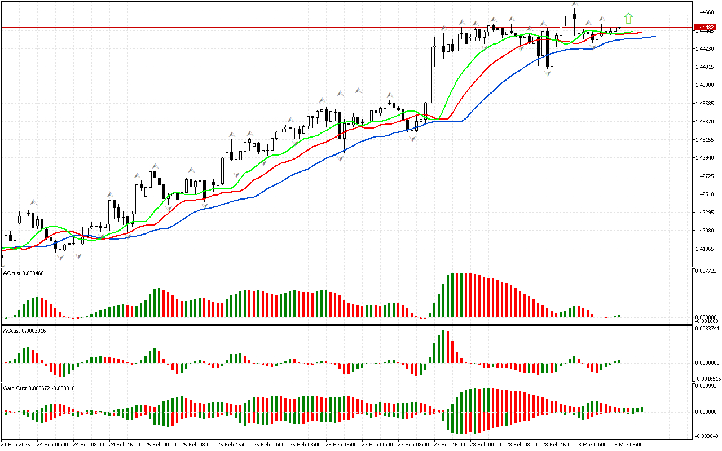This screenshot has height=451, width=722.
Task: Choose the 25 Feb 16:00 time label
Action: pos(233,445)
